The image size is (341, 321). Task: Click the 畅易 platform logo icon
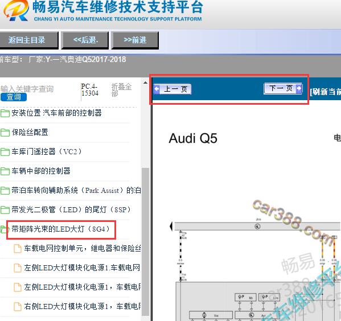pyautogui.click(x=16, y=10)
